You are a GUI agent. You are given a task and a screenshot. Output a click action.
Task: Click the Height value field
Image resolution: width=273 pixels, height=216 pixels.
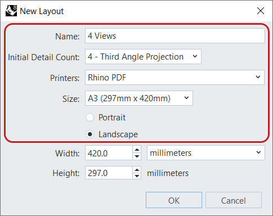click(109, 173)
